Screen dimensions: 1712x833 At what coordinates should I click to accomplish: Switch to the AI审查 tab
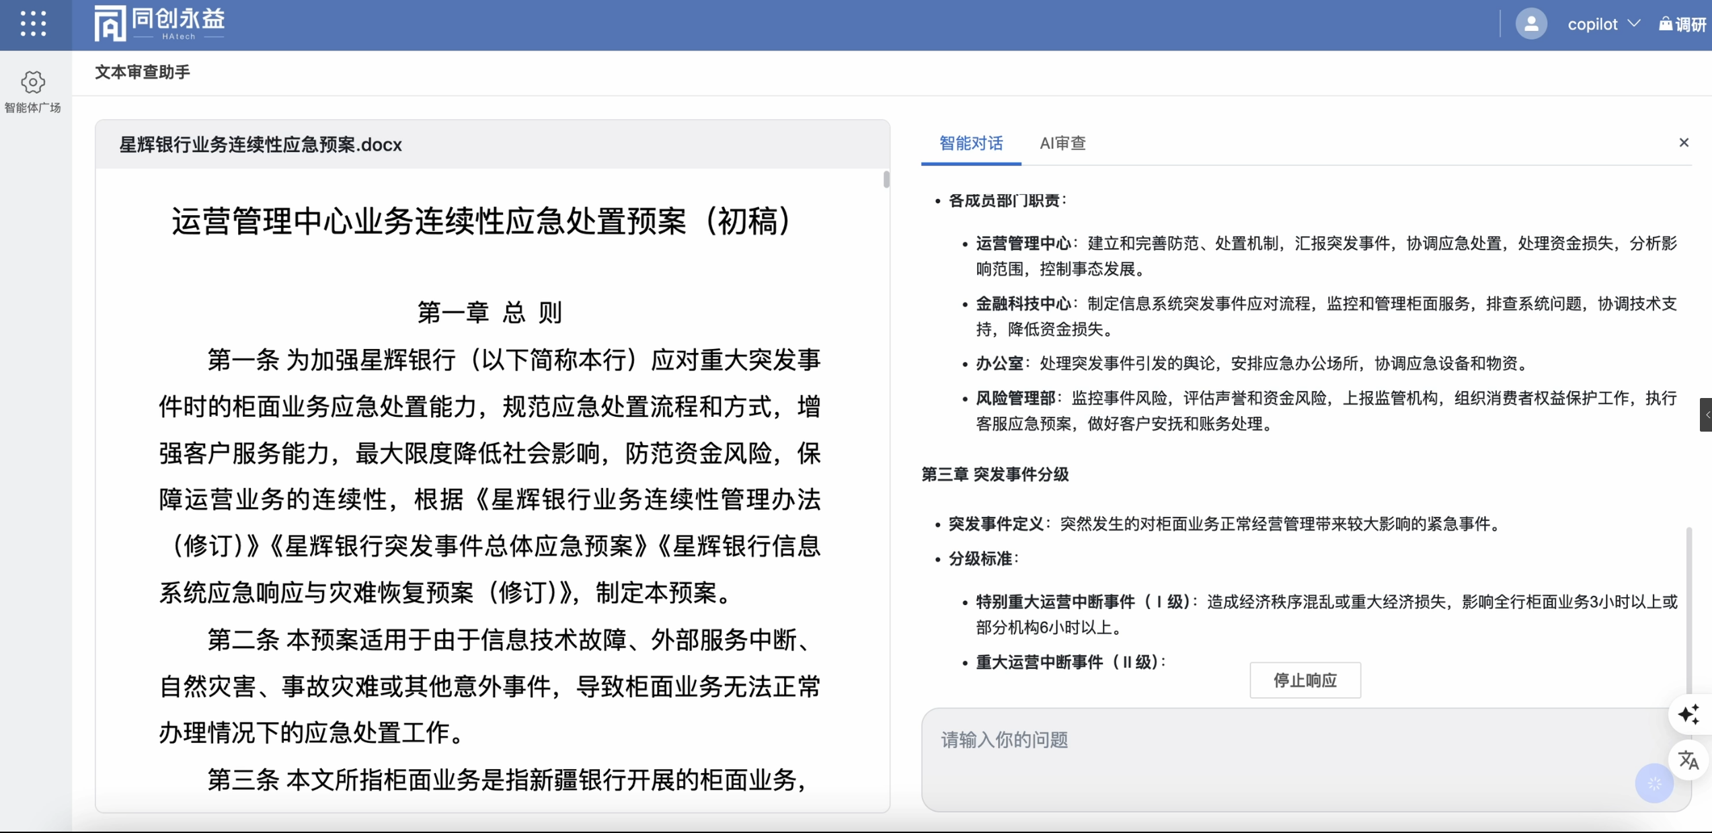pos(1062,143)
